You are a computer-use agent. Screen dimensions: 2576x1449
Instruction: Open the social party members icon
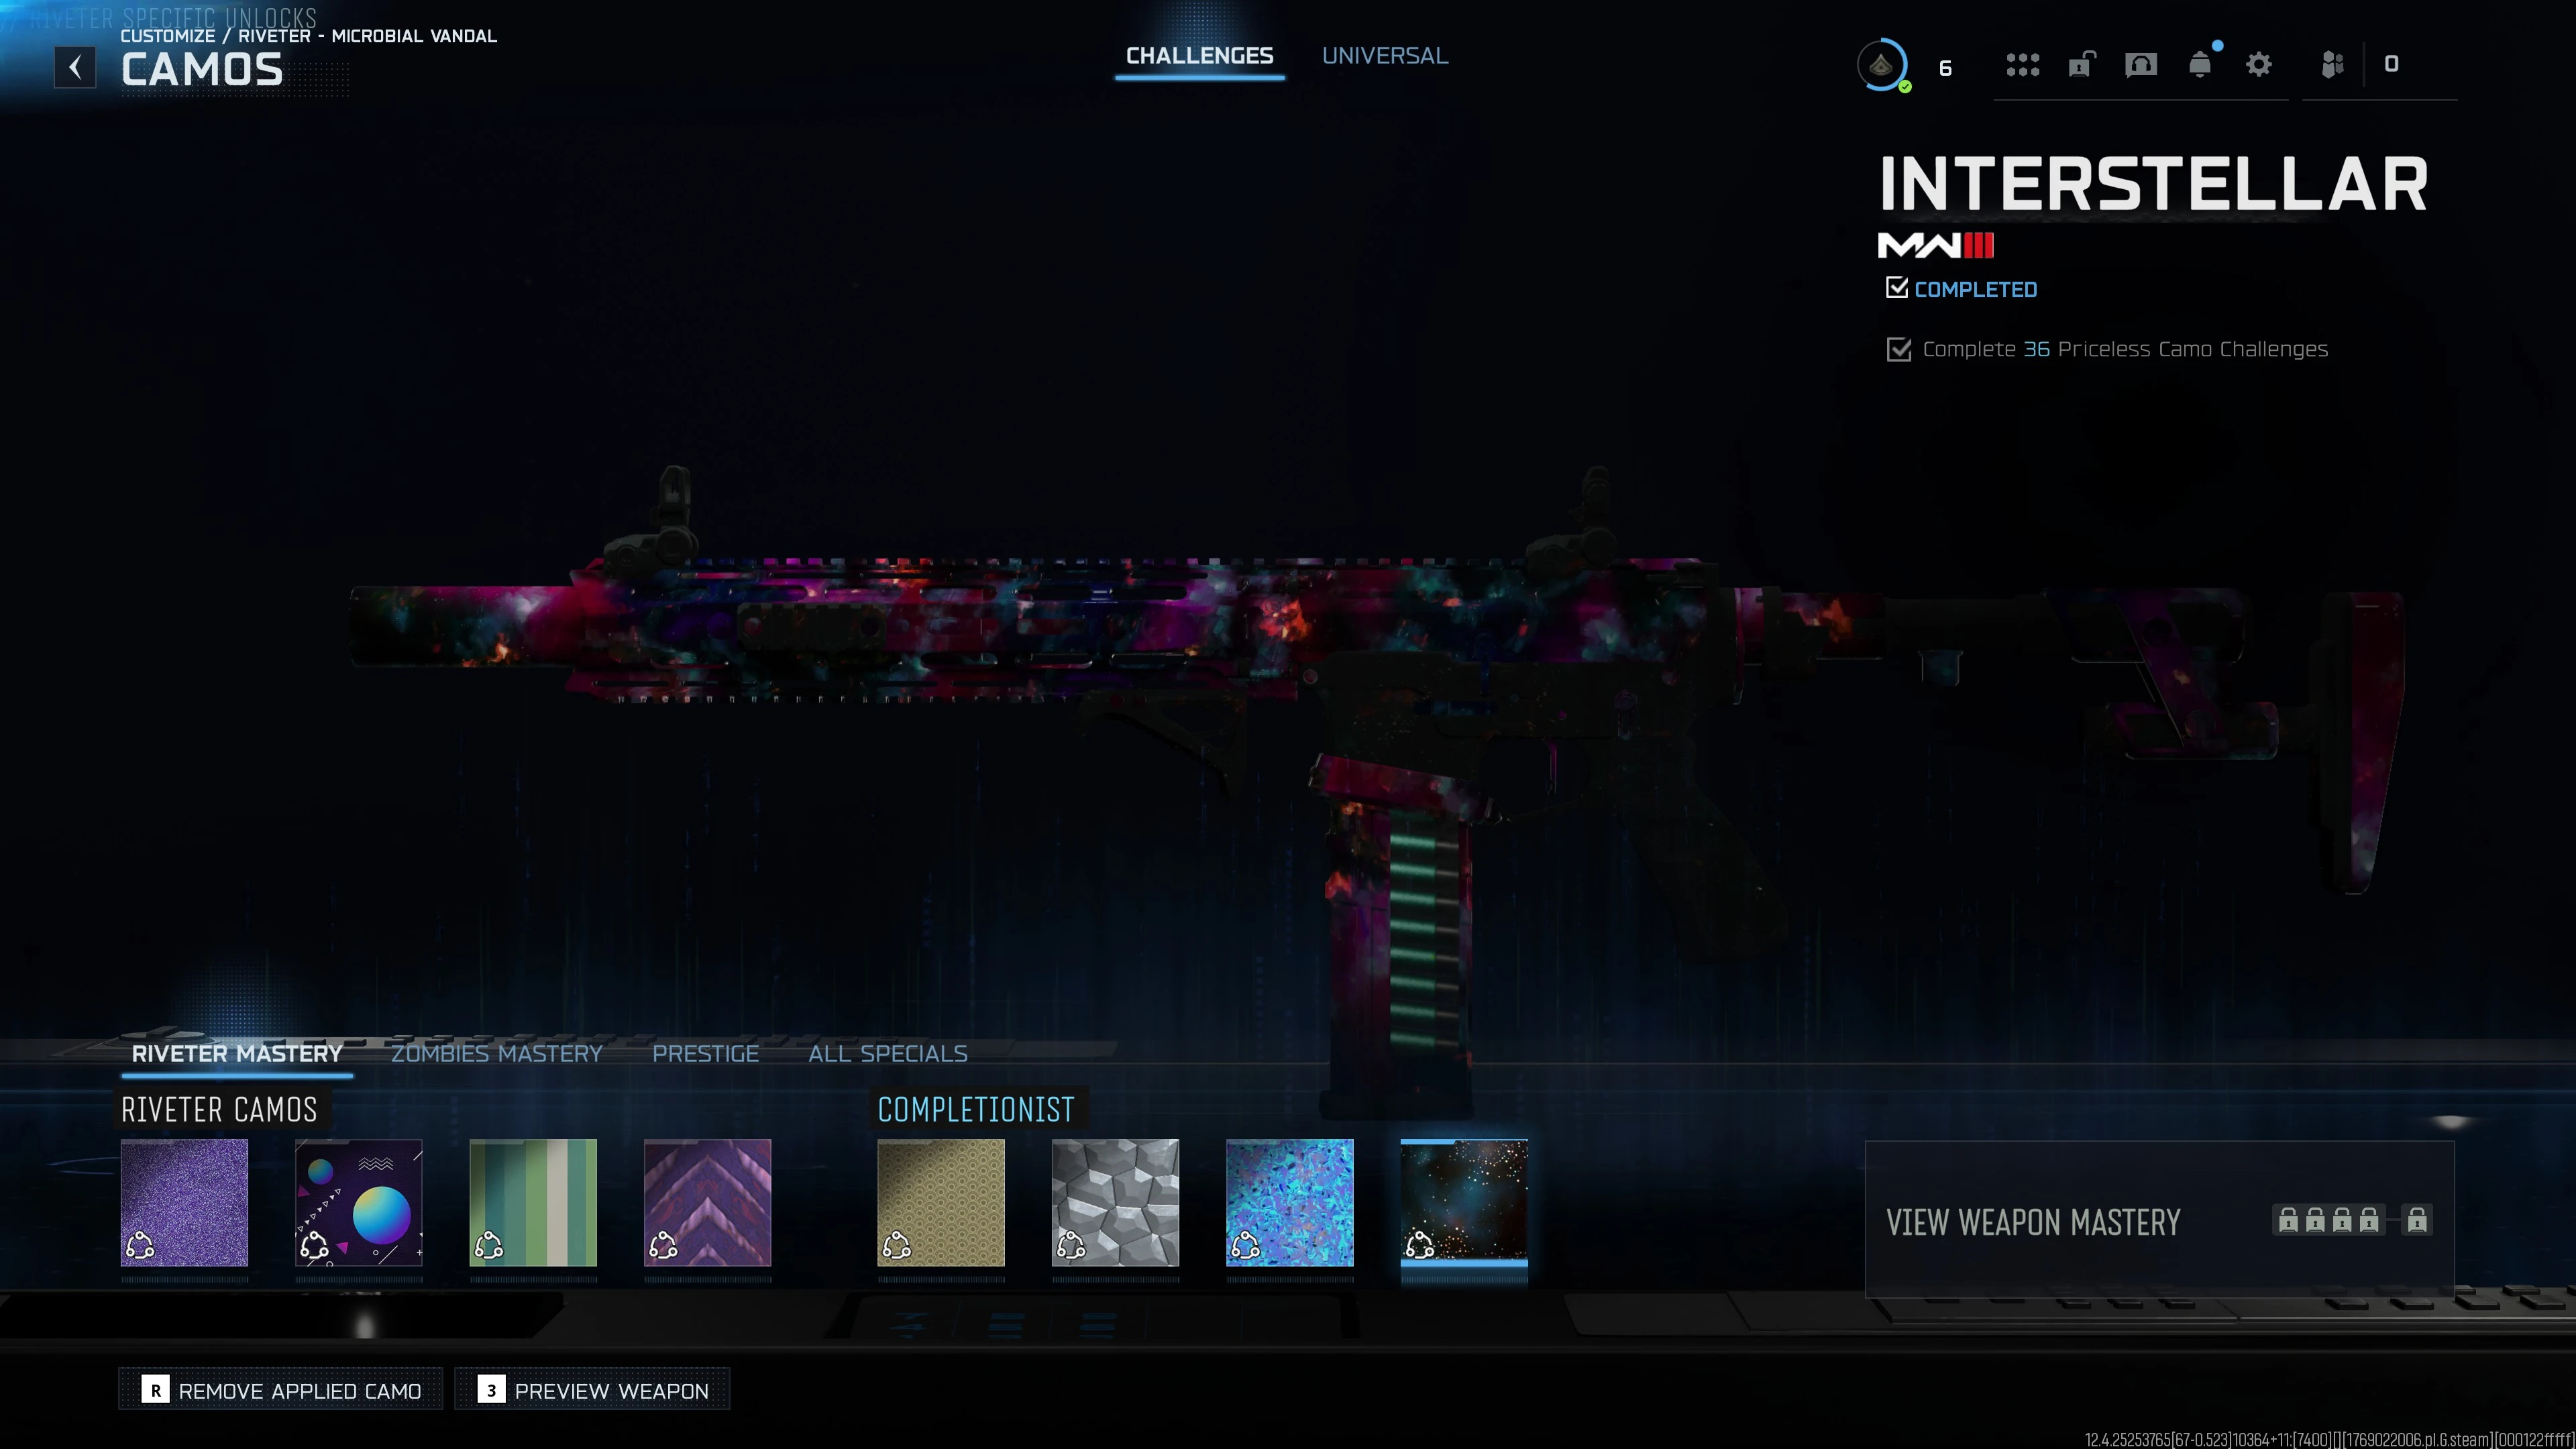coord(2332,65)
